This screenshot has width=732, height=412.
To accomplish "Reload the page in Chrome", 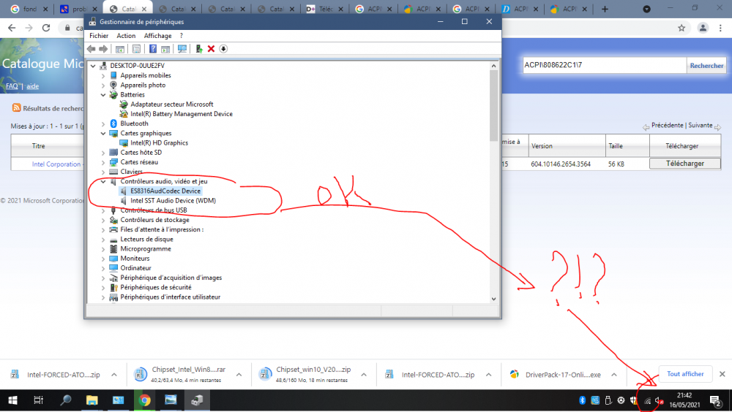I will [x=45, y=28].
